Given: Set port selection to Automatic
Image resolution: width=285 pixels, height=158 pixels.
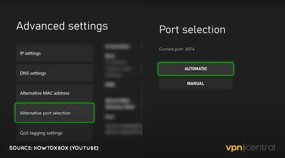Looking at the screenshot, I should click(x=196, y=69).
